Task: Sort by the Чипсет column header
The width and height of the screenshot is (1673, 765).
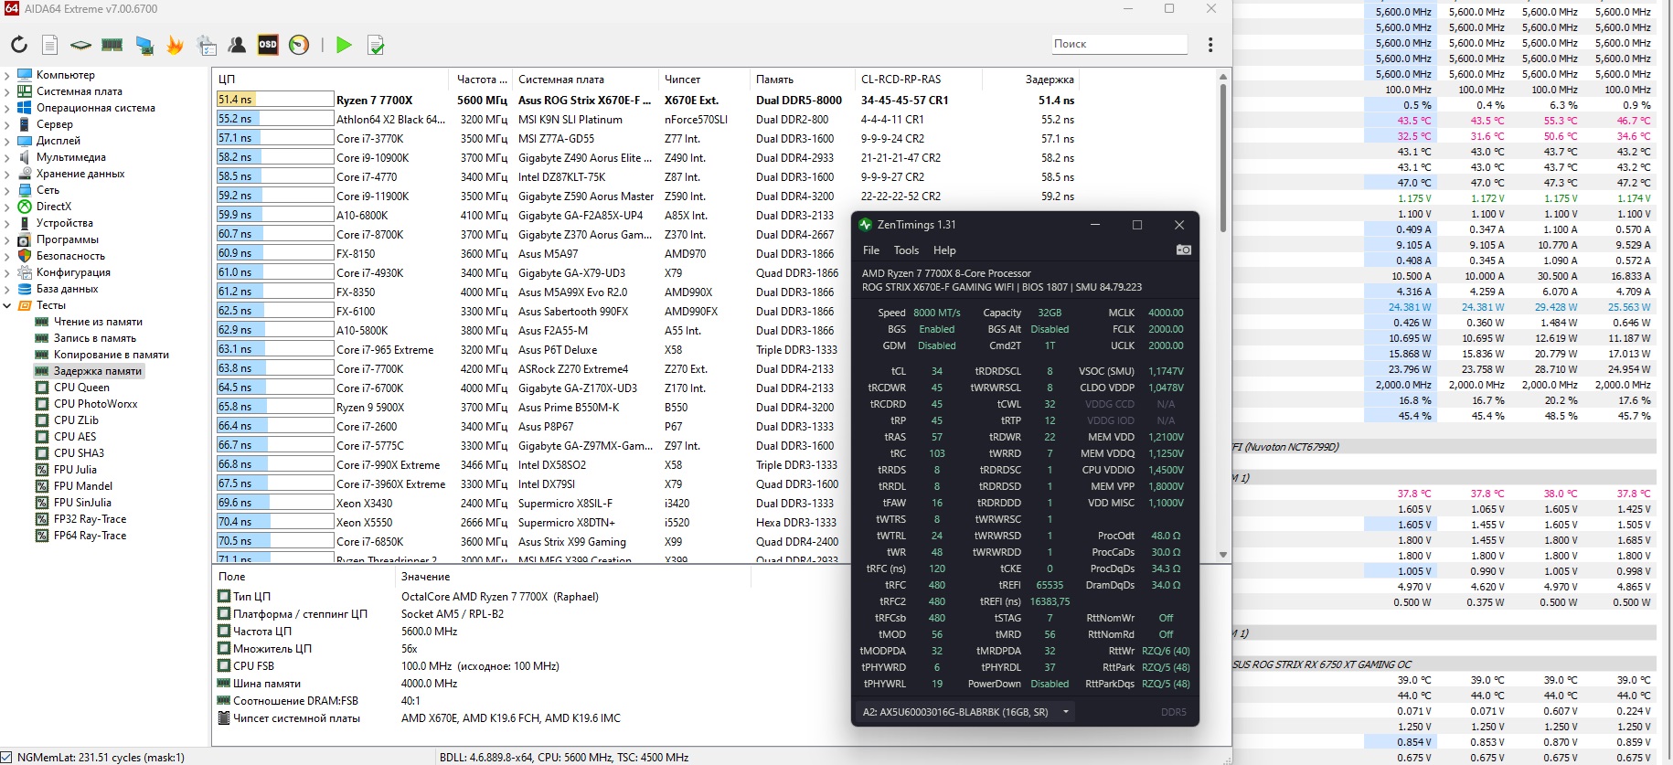Action: 703,80
